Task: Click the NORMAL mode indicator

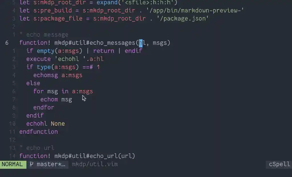Action: (12, 164)
